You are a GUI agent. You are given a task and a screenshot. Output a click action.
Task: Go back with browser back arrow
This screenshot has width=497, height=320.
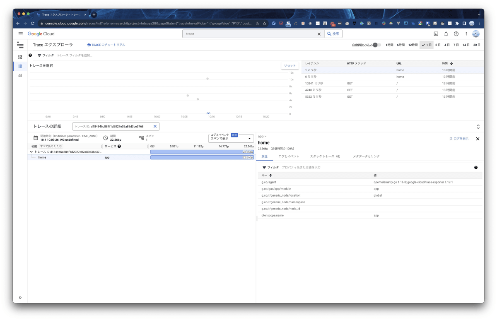tap(18, 23)
